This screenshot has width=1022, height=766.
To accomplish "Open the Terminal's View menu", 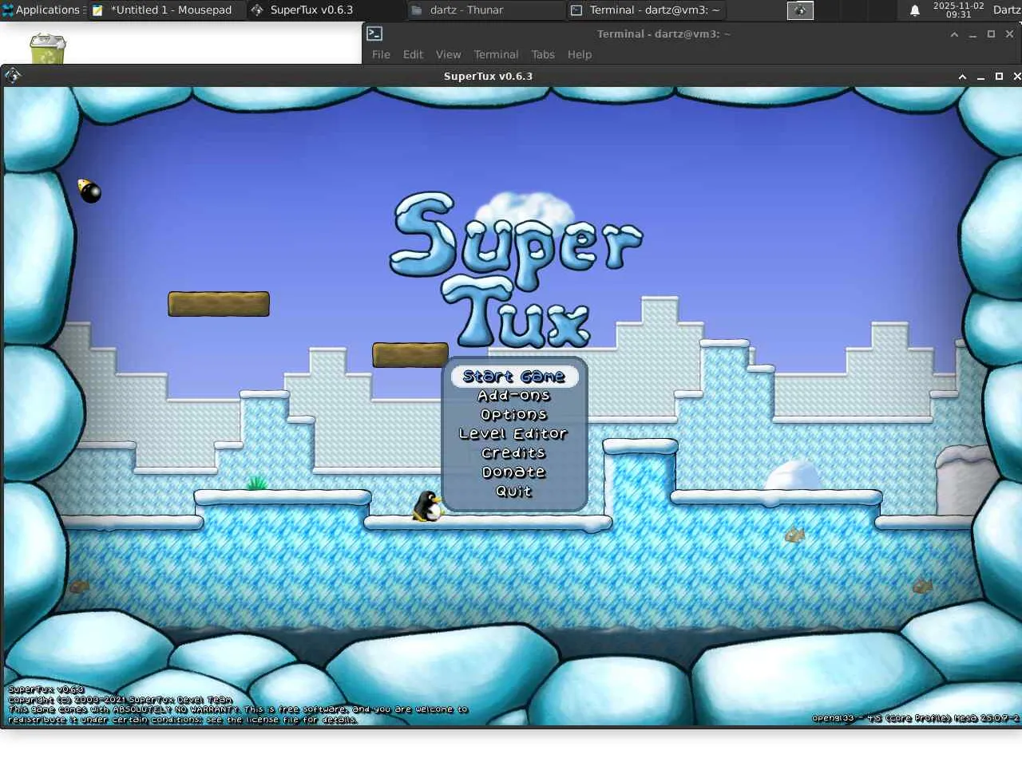I will 448,54.
